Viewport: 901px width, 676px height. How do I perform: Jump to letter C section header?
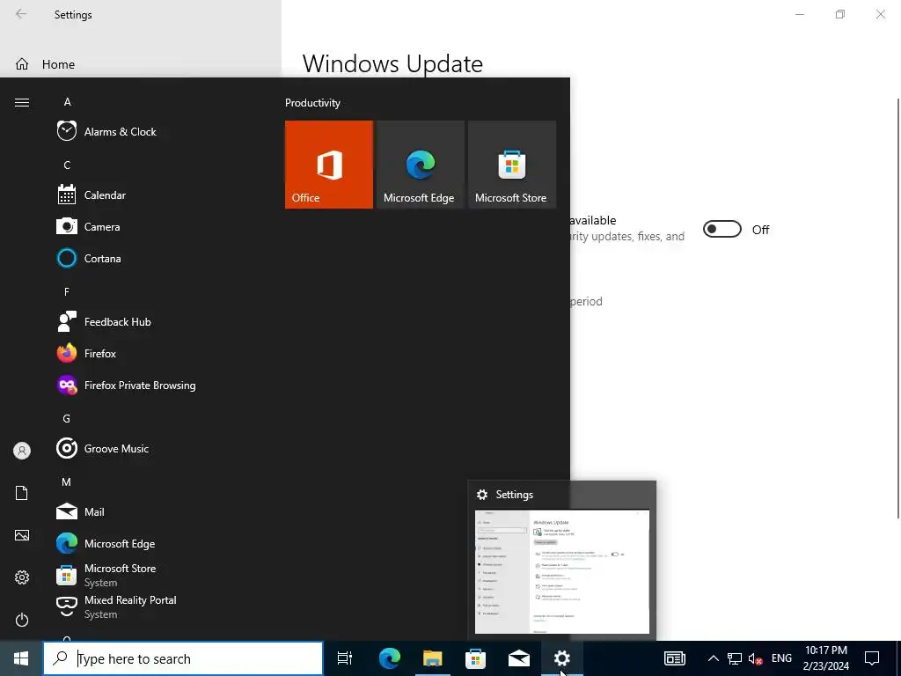[x=67, y=165]
